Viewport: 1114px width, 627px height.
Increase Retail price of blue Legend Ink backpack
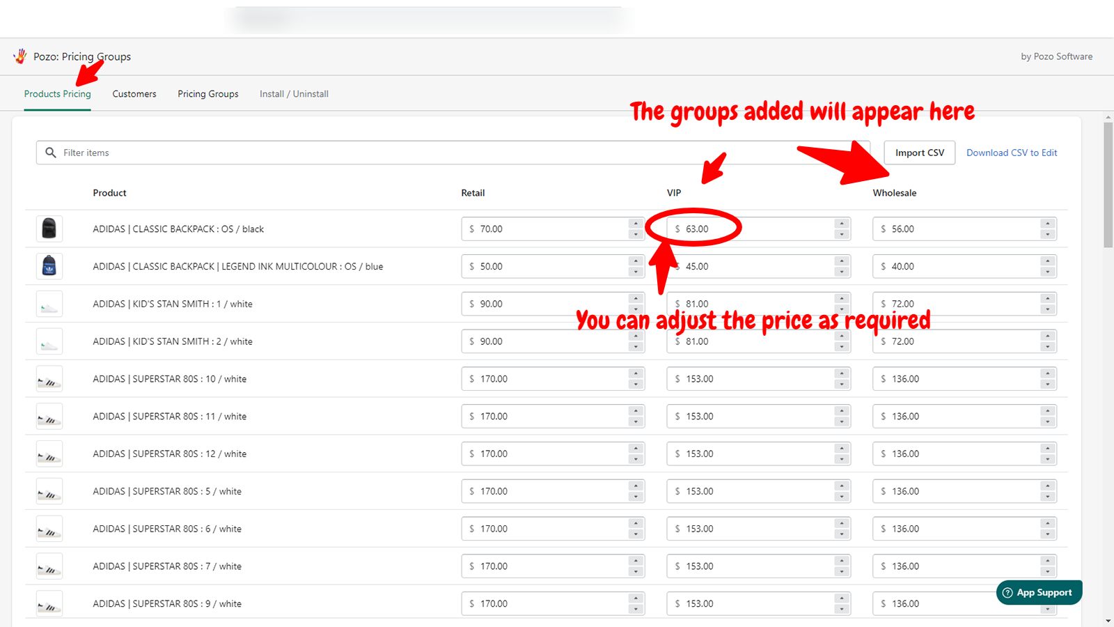coord(636,261)
